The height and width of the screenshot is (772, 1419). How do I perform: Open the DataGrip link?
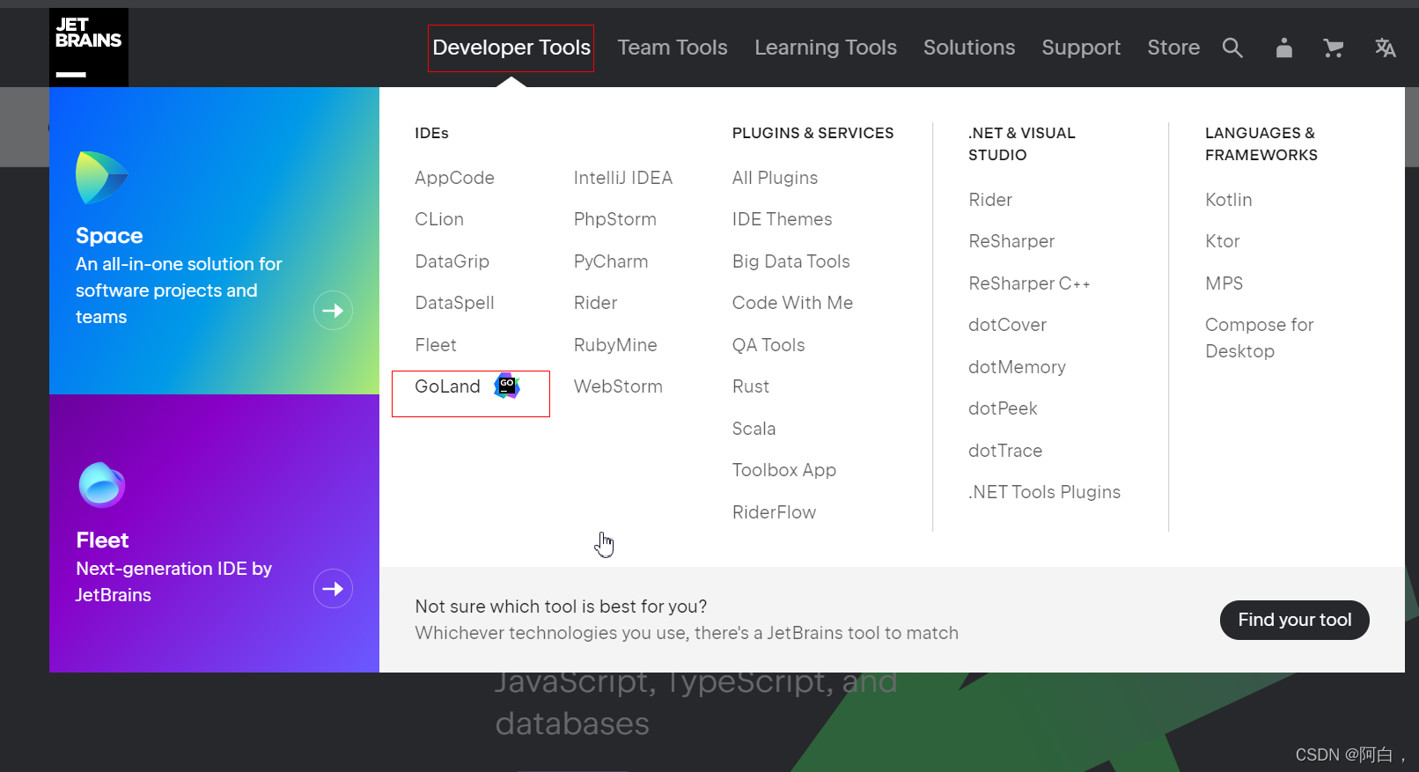coord(452,261)
